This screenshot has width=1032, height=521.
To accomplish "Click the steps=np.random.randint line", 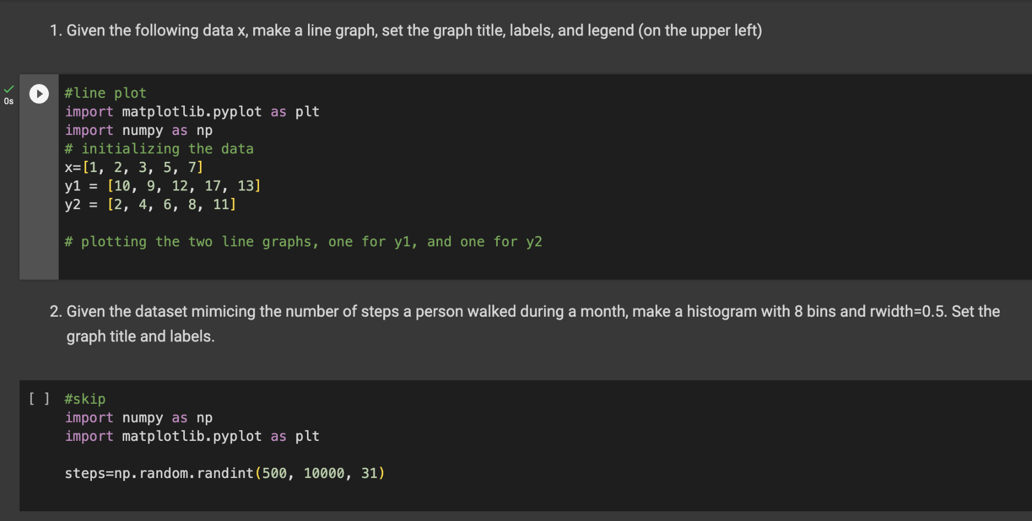I will pyautogui.click(x=224, y=473).
